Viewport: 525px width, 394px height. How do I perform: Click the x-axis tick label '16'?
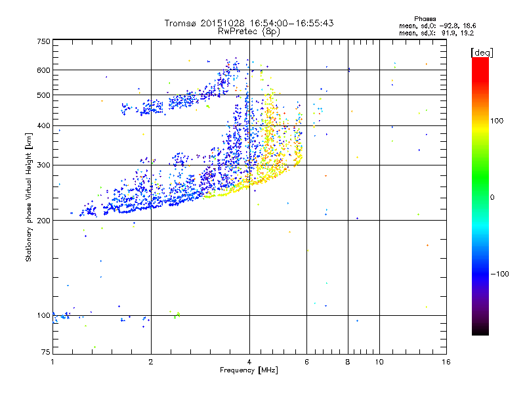[x=446, y=362]
